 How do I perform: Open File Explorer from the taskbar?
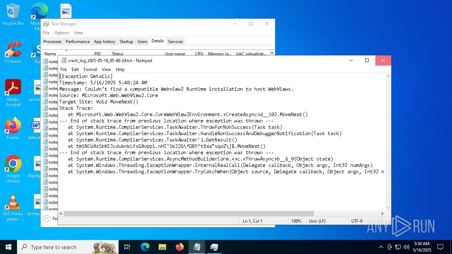[162, 247]
